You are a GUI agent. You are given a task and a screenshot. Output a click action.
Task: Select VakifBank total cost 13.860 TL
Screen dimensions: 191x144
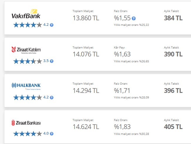(86, 18)
